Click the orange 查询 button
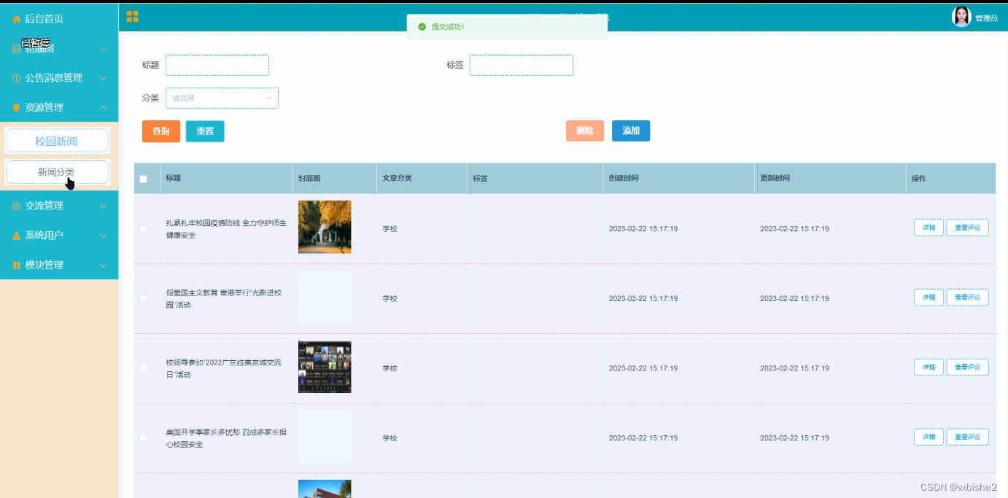This screenshot has height=498, width=1008. coord(161,131)
